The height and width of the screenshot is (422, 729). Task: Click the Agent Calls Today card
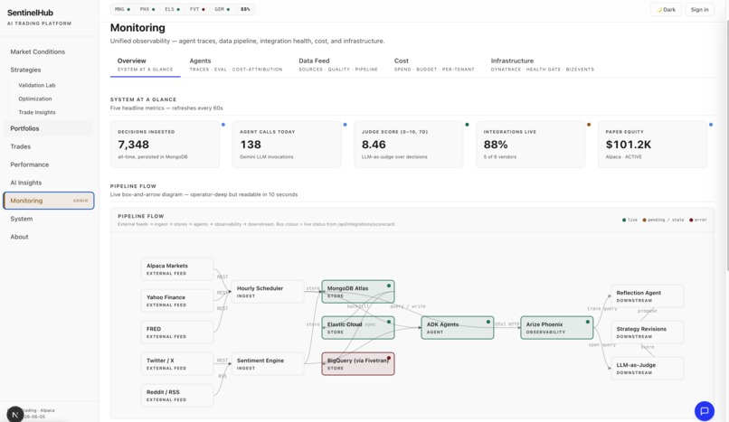pos(287,145)
